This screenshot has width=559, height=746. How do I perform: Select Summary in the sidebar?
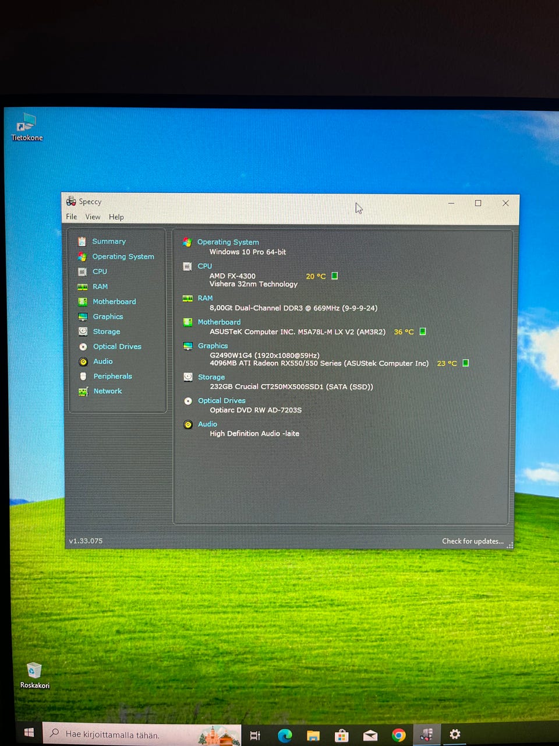109,241
